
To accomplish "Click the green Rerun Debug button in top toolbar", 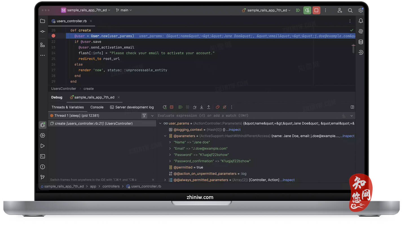I will [307, 10].
